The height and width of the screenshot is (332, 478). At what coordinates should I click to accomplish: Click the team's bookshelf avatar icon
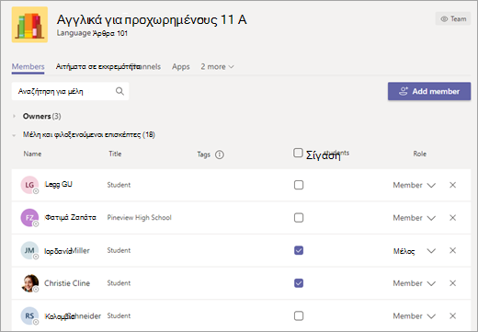pyautogui.click(x=29, y=25)
